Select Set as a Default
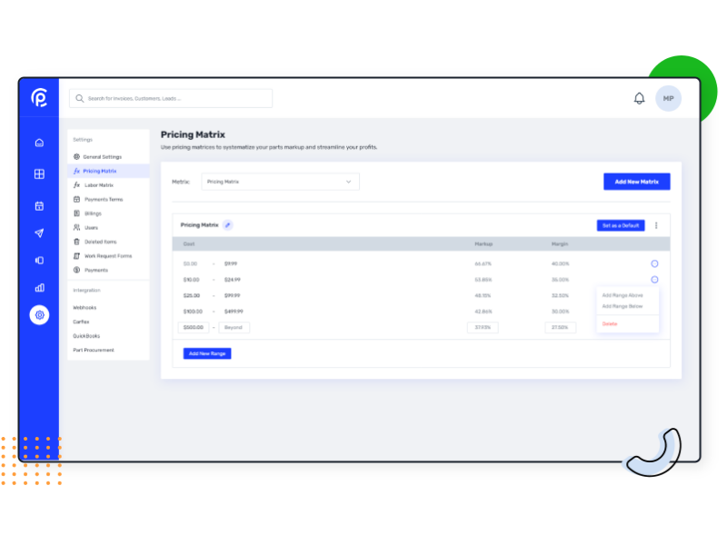The height and width of the screenshot is (545, 727). (620, 224)
